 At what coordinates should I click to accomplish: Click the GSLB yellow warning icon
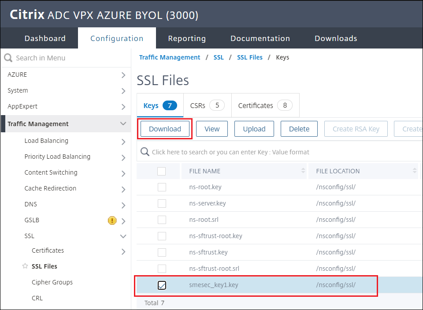(112, 220)
